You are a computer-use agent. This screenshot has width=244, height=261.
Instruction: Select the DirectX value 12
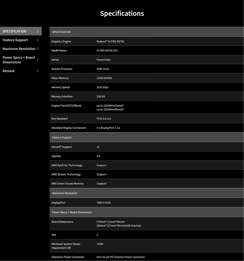pyautogui.click(x=98, y=147)
